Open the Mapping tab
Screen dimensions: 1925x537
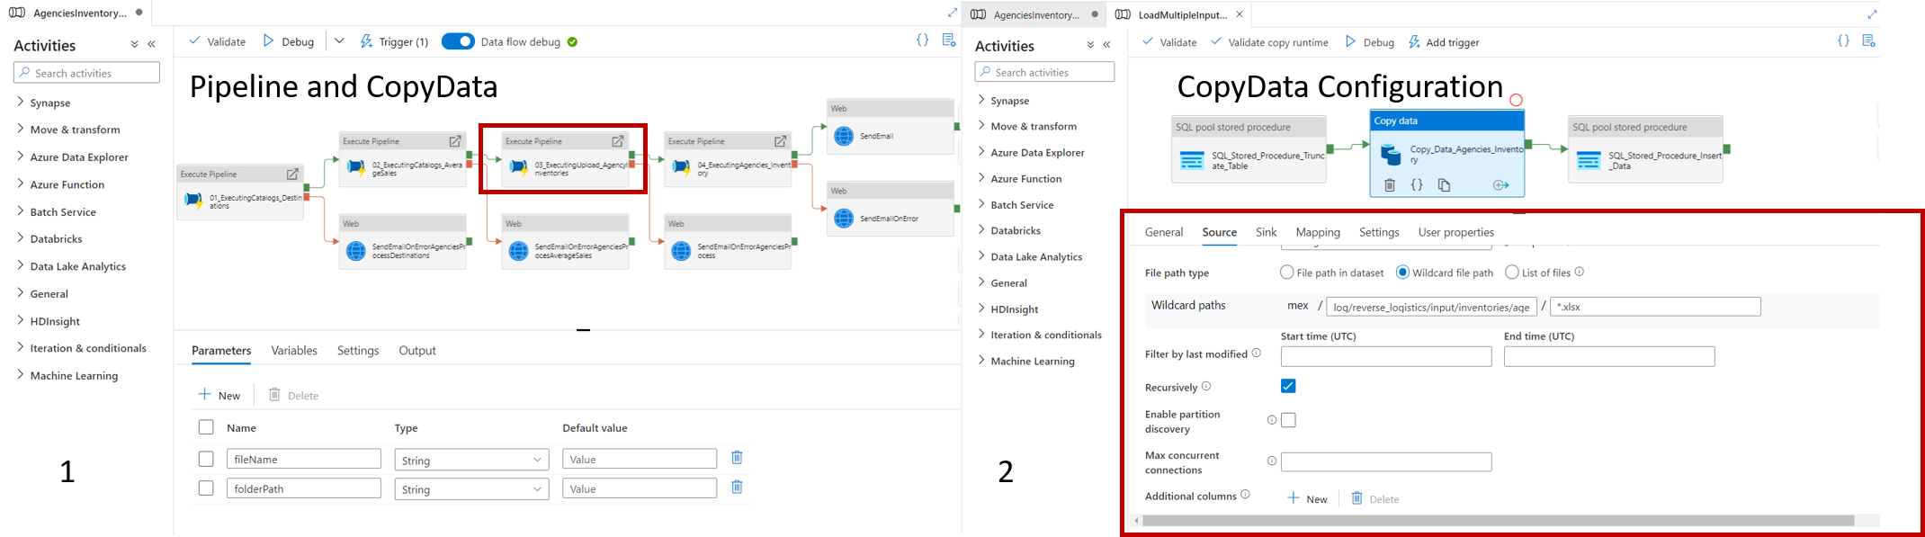coord(1318,232)
